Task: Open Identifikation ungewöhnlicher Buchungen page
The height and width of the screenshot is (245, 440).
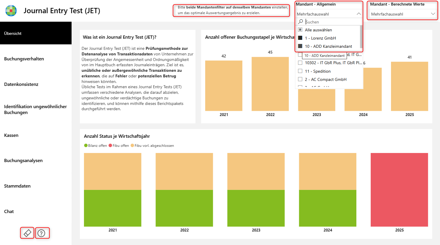Action: [36, 109]
